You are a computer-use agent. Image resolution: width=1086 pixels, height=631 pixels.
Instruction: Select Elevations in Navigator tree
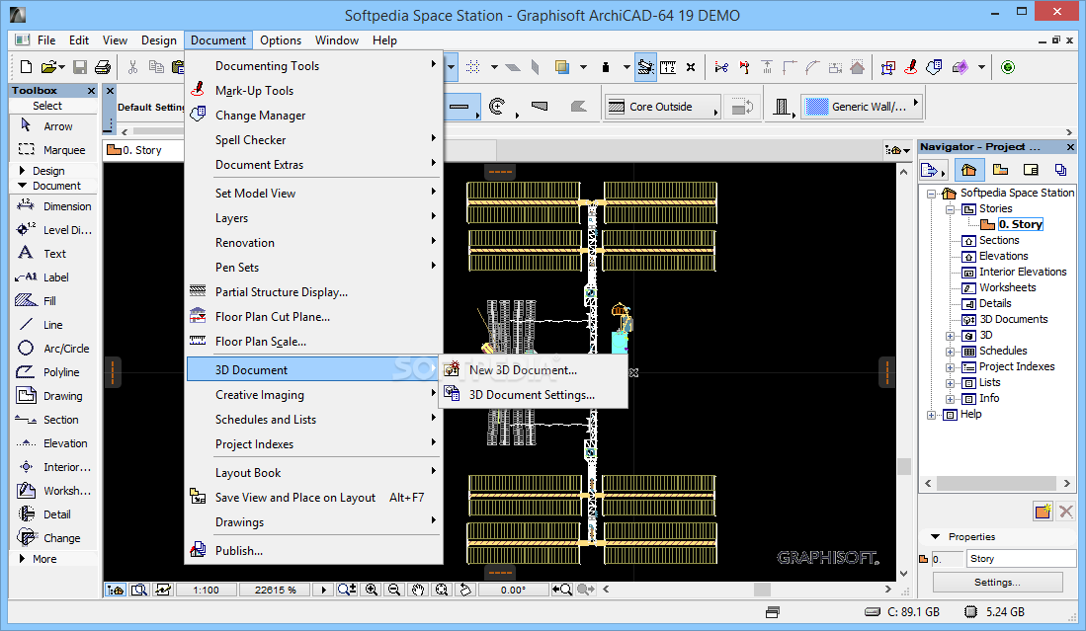[x=1004, y=256]
